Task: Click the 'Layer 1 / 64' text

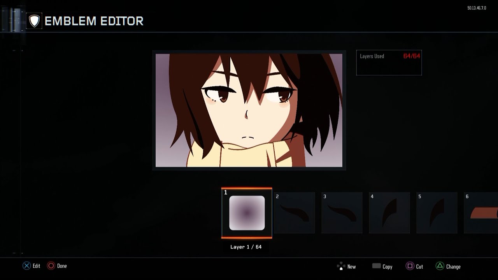Action: [246, 247]
